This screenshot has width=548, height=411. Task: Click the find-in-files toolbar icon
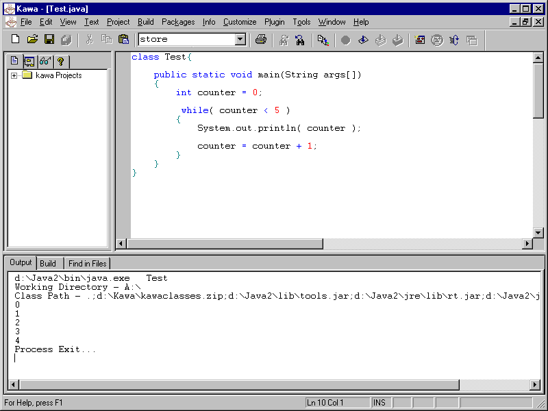323,40
